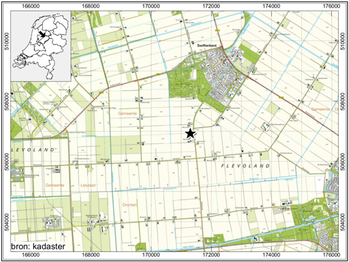349x262 pixels.
Task: Click the orange Lelystad label
Action: point(88,186)
